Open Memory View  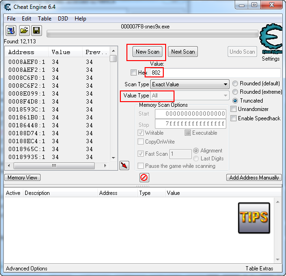22,177
